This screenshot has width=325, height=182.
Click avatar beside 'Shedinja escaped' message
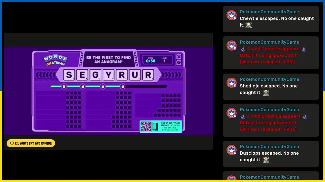(x=232, y=83)
